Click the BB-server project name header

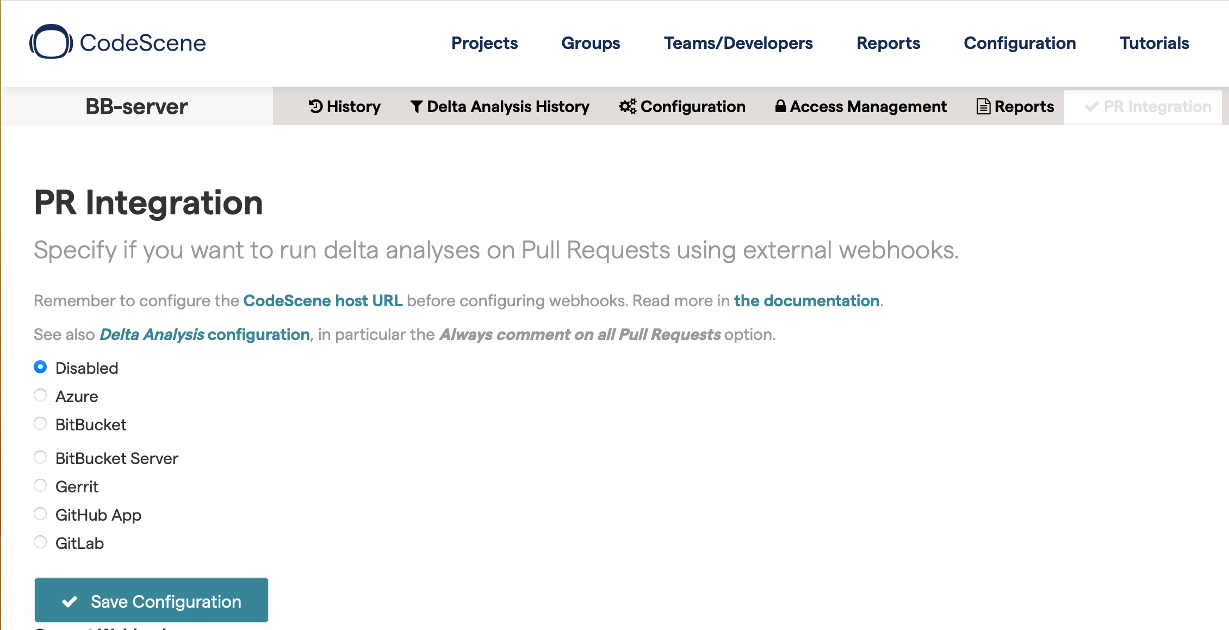coord(136,107)
